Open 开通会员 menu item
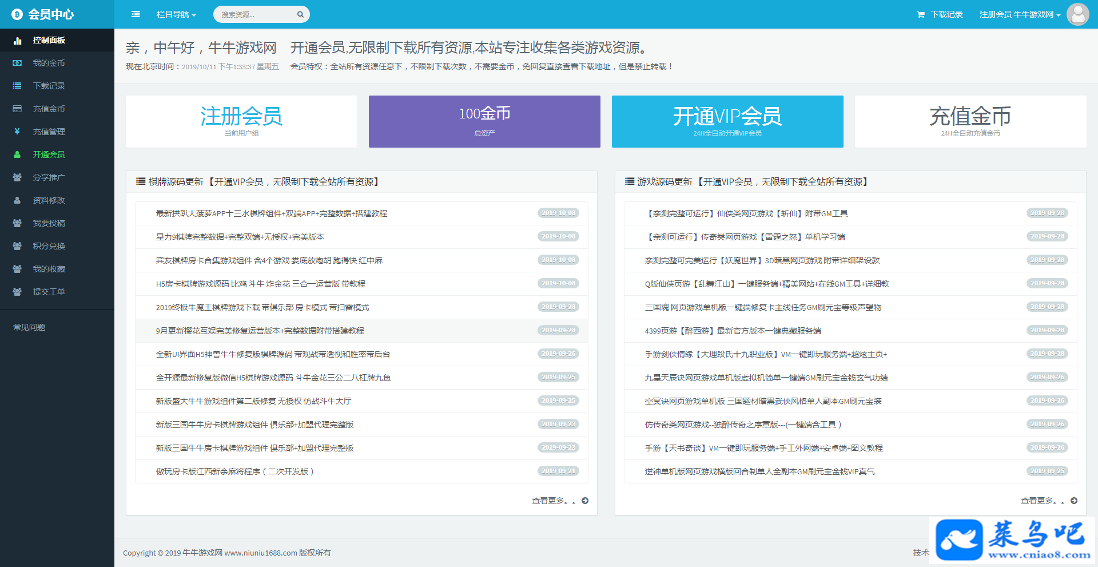Viewport: 1098px width, 567px height. click(x=57, y=154)
